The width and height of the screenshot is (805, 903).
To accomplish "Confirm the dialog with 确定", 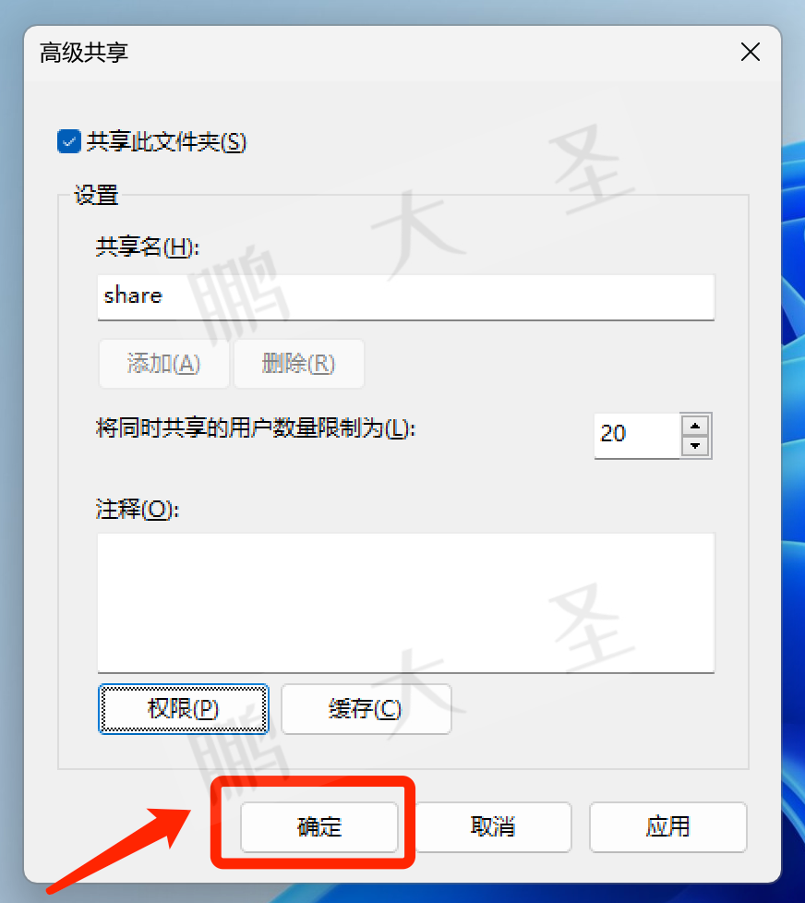I will tap(319, 827).
